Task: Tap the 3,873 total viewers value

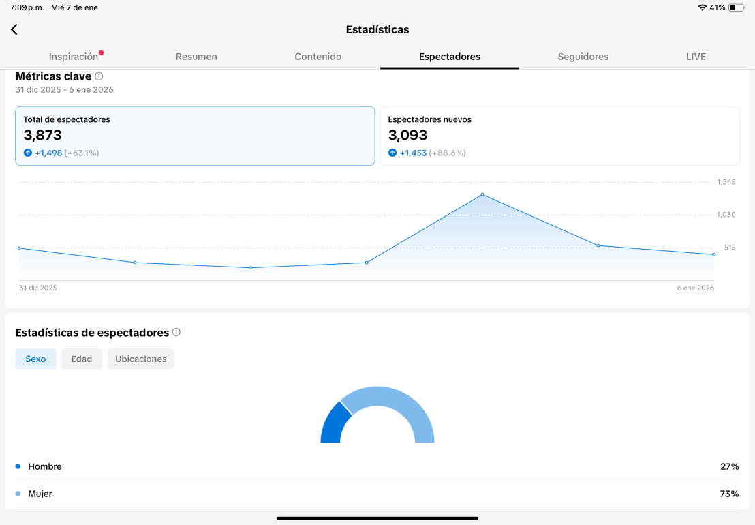Action: 42,135
